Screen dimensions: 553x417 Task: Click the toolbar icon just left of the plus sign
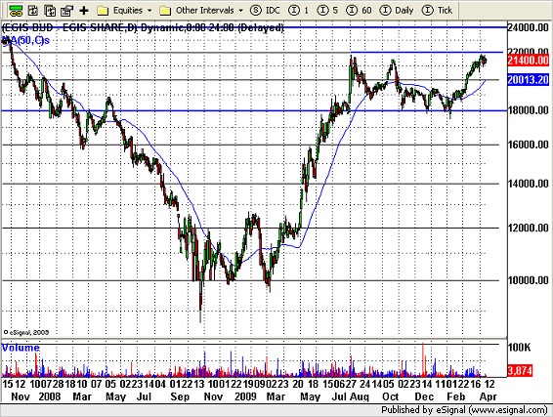click(66, 11)
